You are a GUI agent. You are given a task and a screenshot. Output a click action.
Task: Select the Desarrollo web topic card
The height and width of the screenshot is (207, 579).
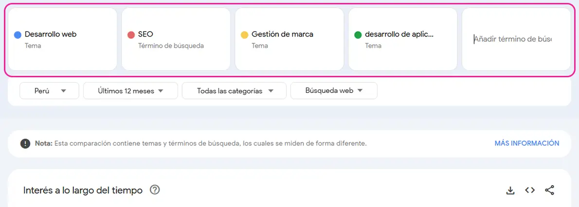click(62, 39)
